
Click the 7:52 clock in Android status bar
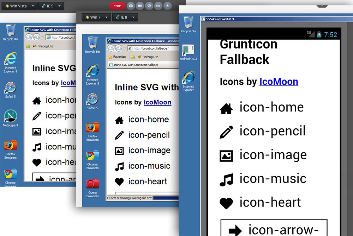(330, 34)
